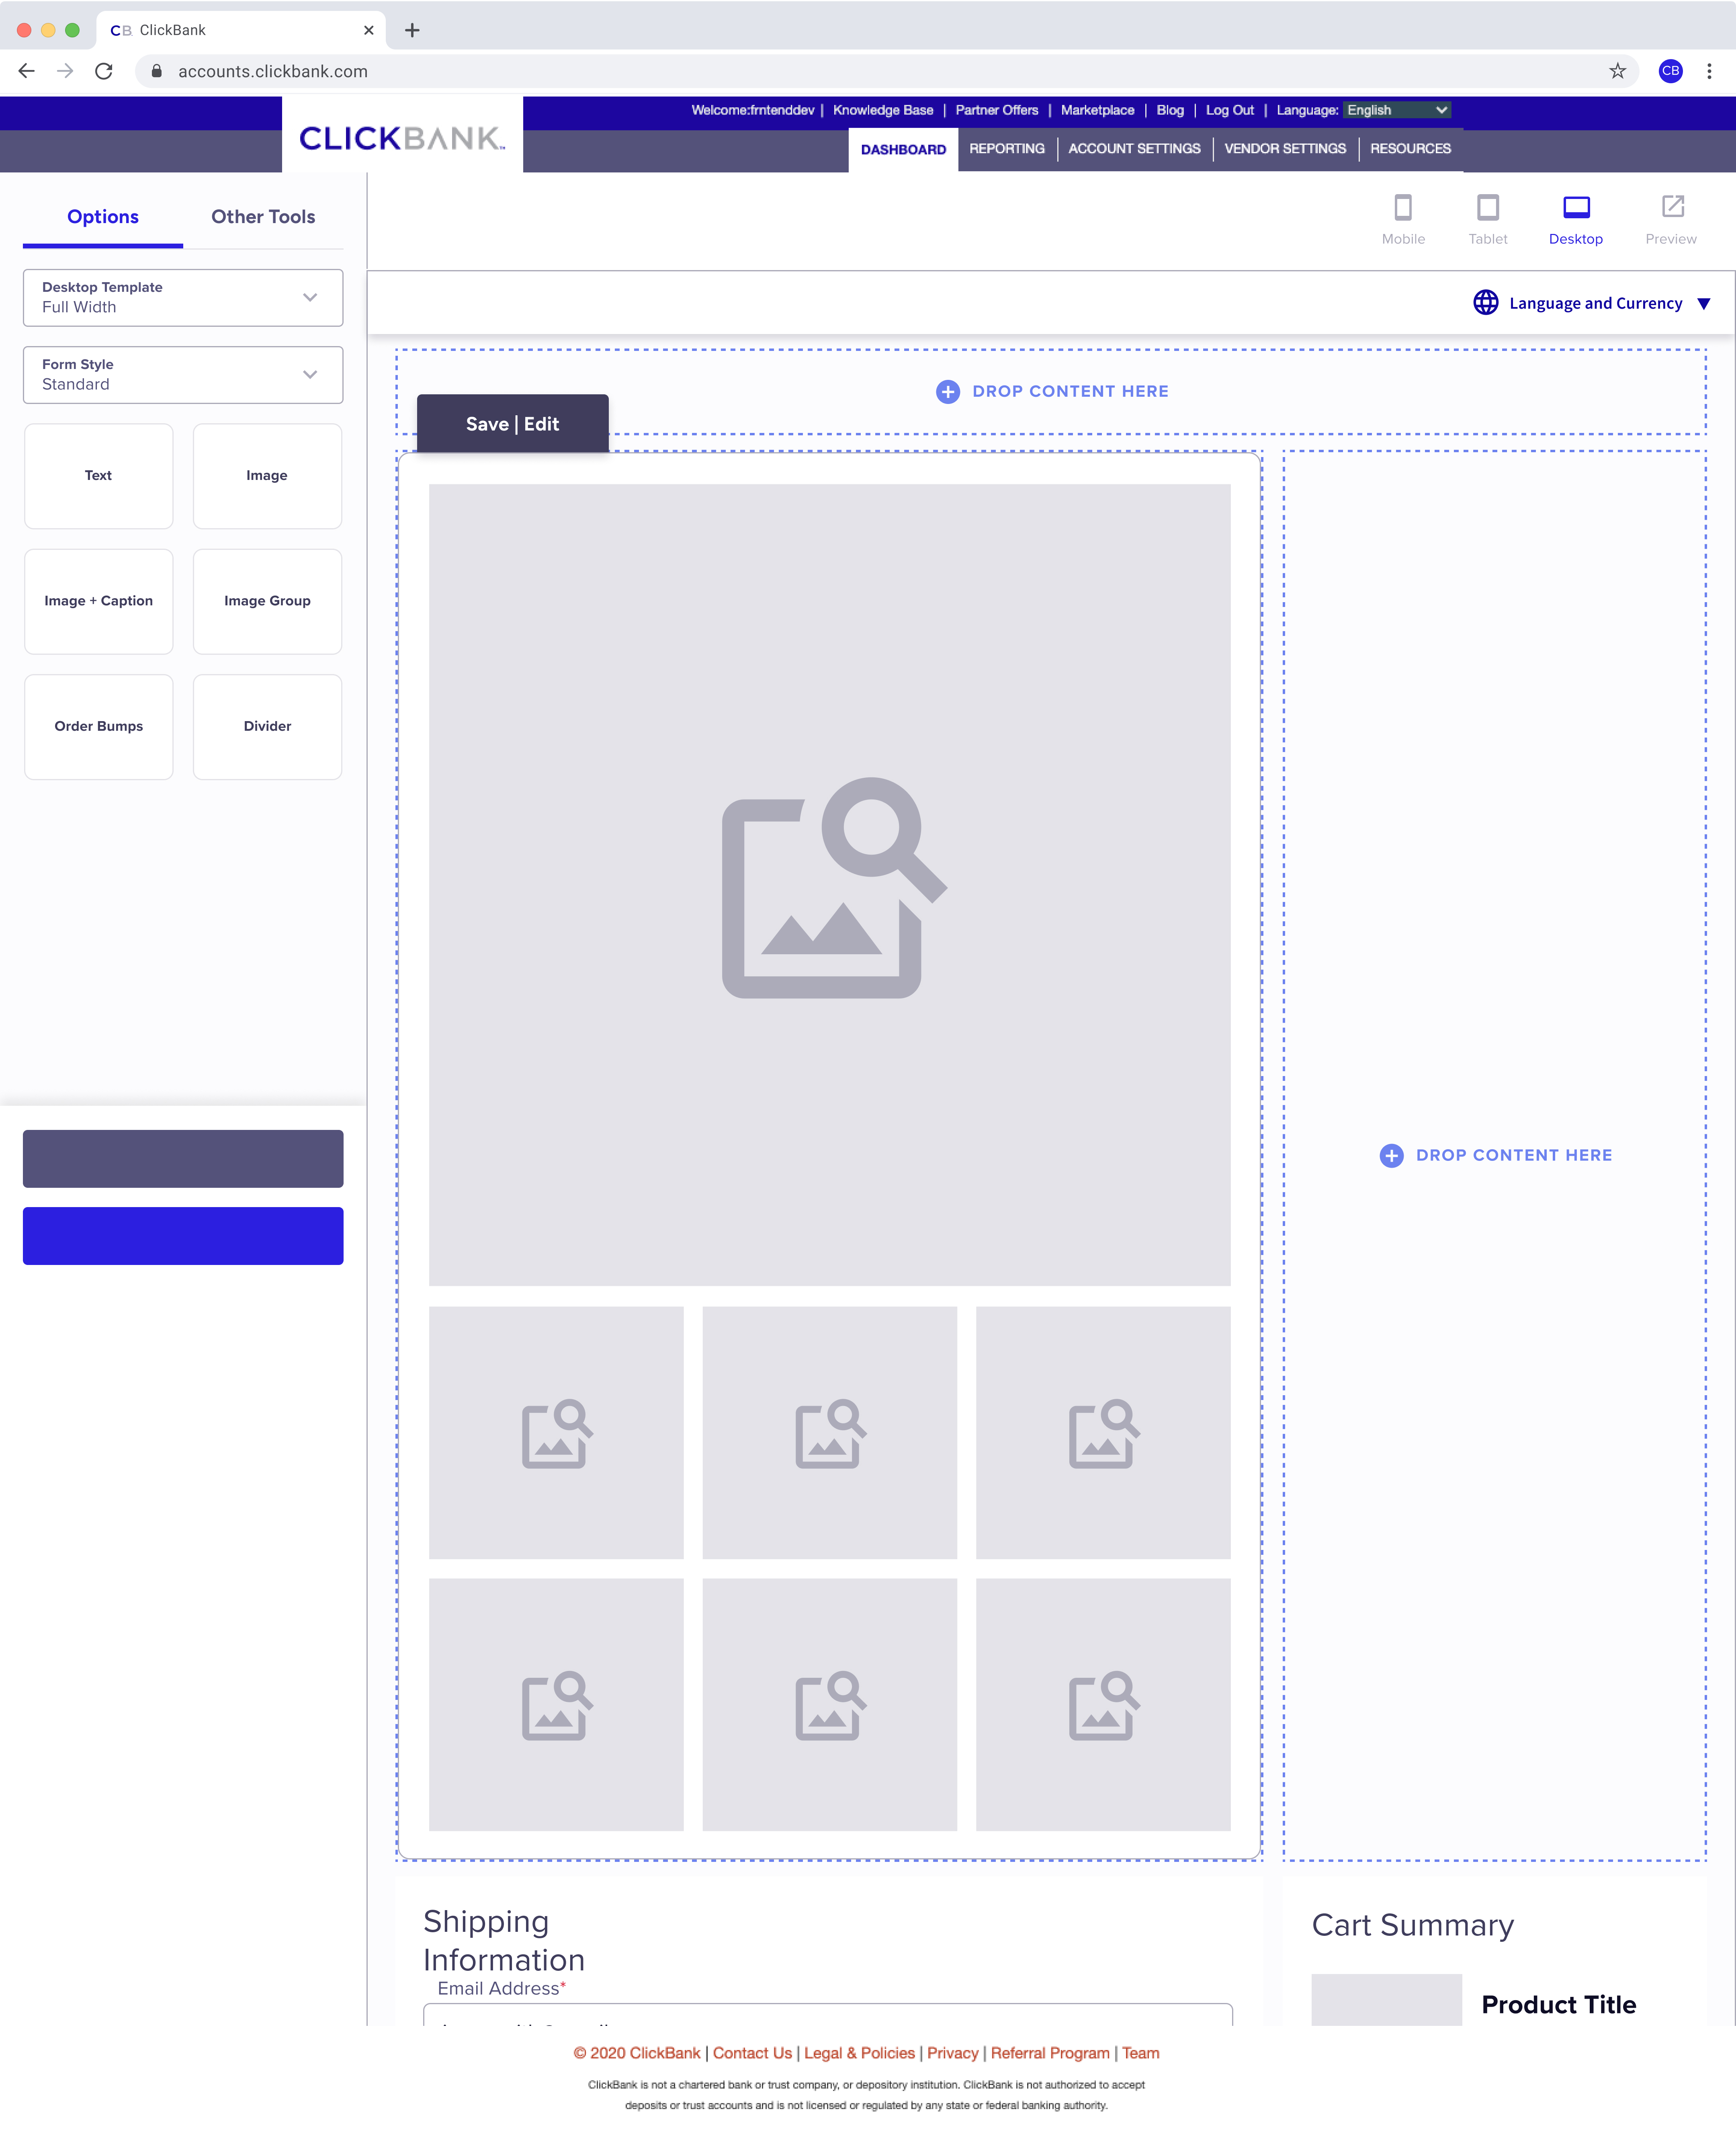Switch to Mobile preview icon
The width and height of the screenshot is (1736, 2132).
tap(1402, 208)
